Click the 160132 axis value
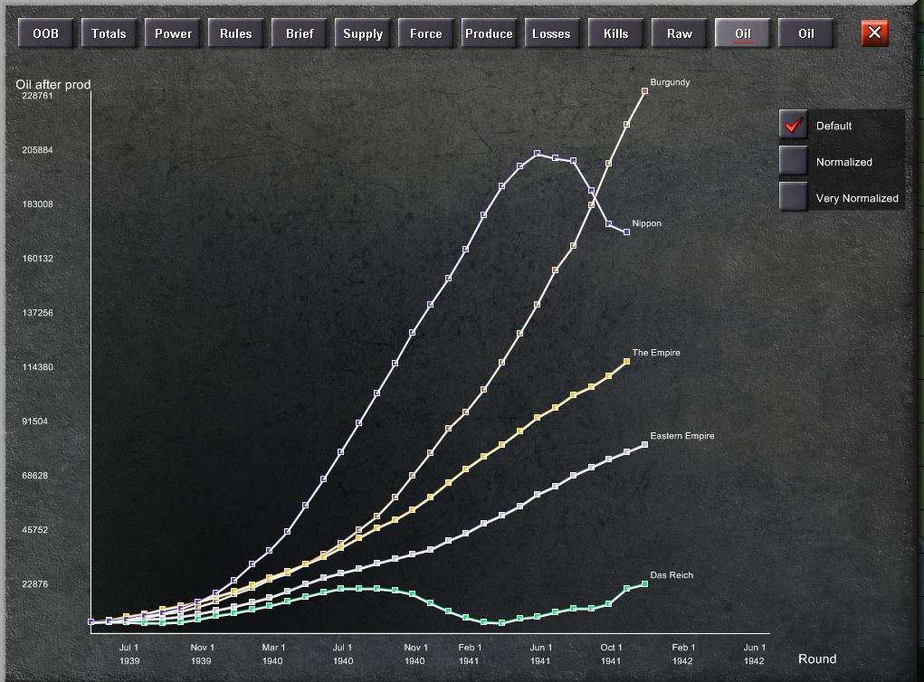 pyautogui.click(x=37, y=258)
